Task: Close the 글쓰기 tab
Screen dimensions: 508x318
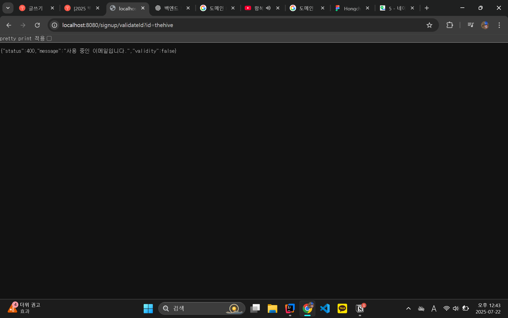Action: (52, 8)
